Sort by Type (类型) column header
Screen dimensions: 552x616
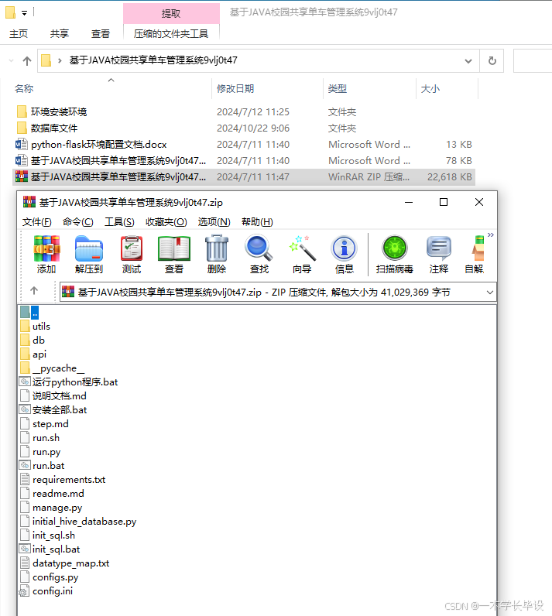click(x=338, y=89)
